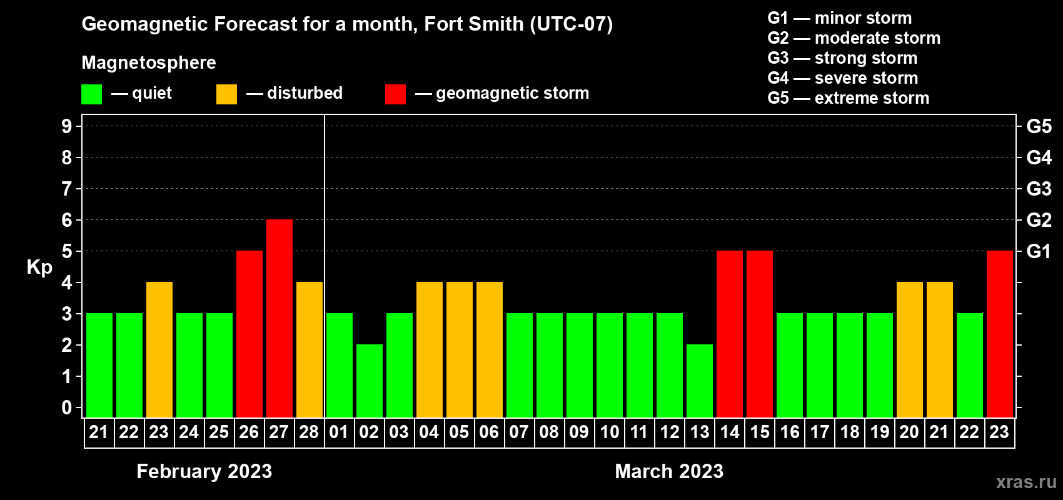Click the February 2023 month label
1063x500 pixels.
pos(204,471)
